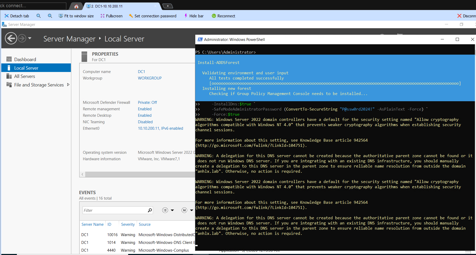476x255 pixels.
Task: Click the events Filter input field
Action: coord(115,210)
